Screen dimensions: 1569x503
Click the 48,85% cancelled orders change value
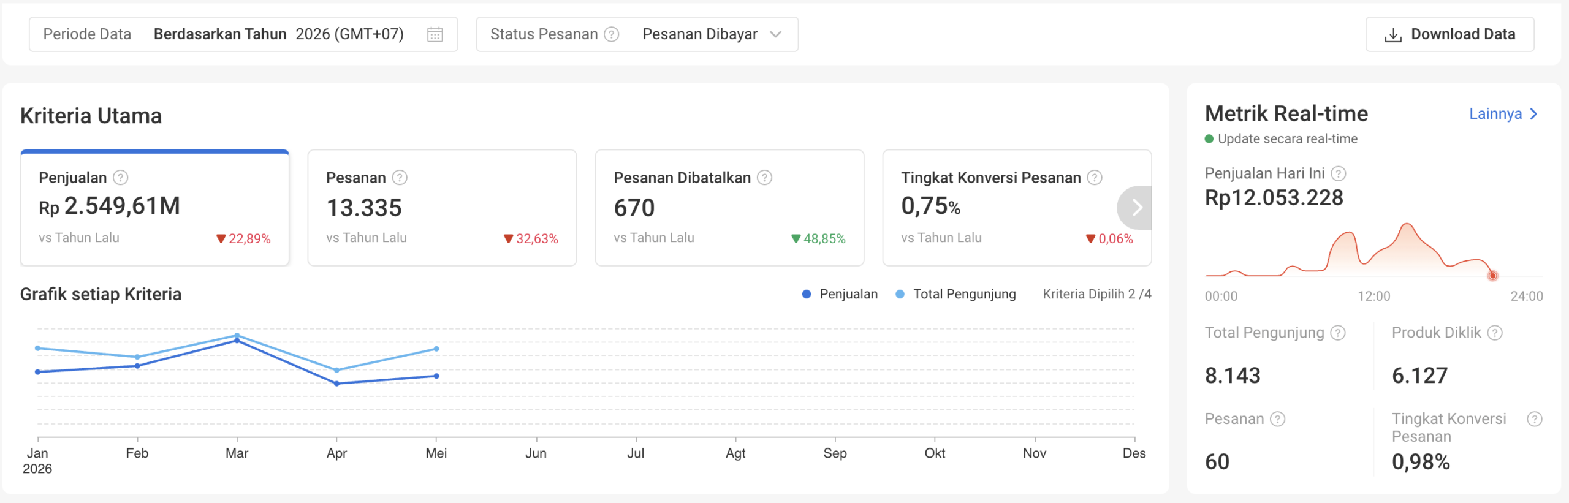pos(824,239)
